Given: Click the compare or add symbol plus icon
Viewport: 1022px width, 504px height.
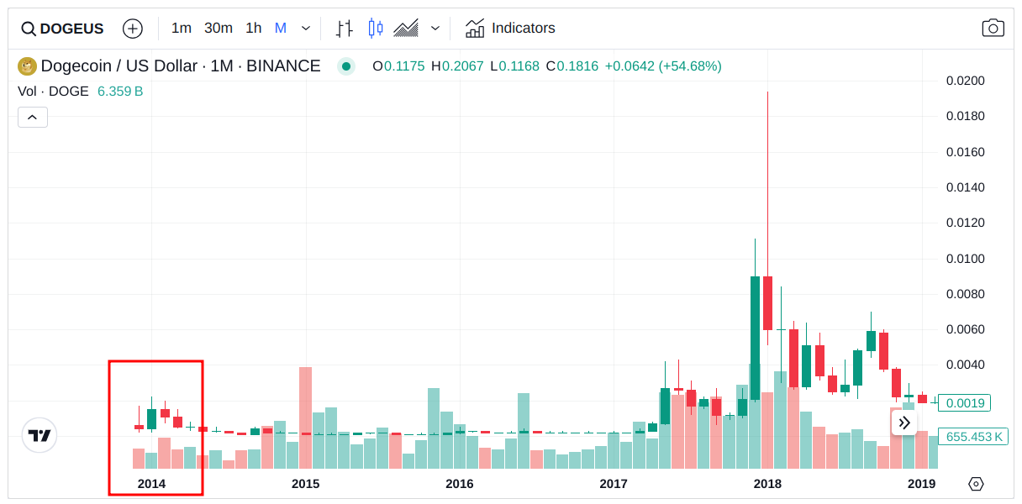Looking at the screenshot, I should (133, 29).
